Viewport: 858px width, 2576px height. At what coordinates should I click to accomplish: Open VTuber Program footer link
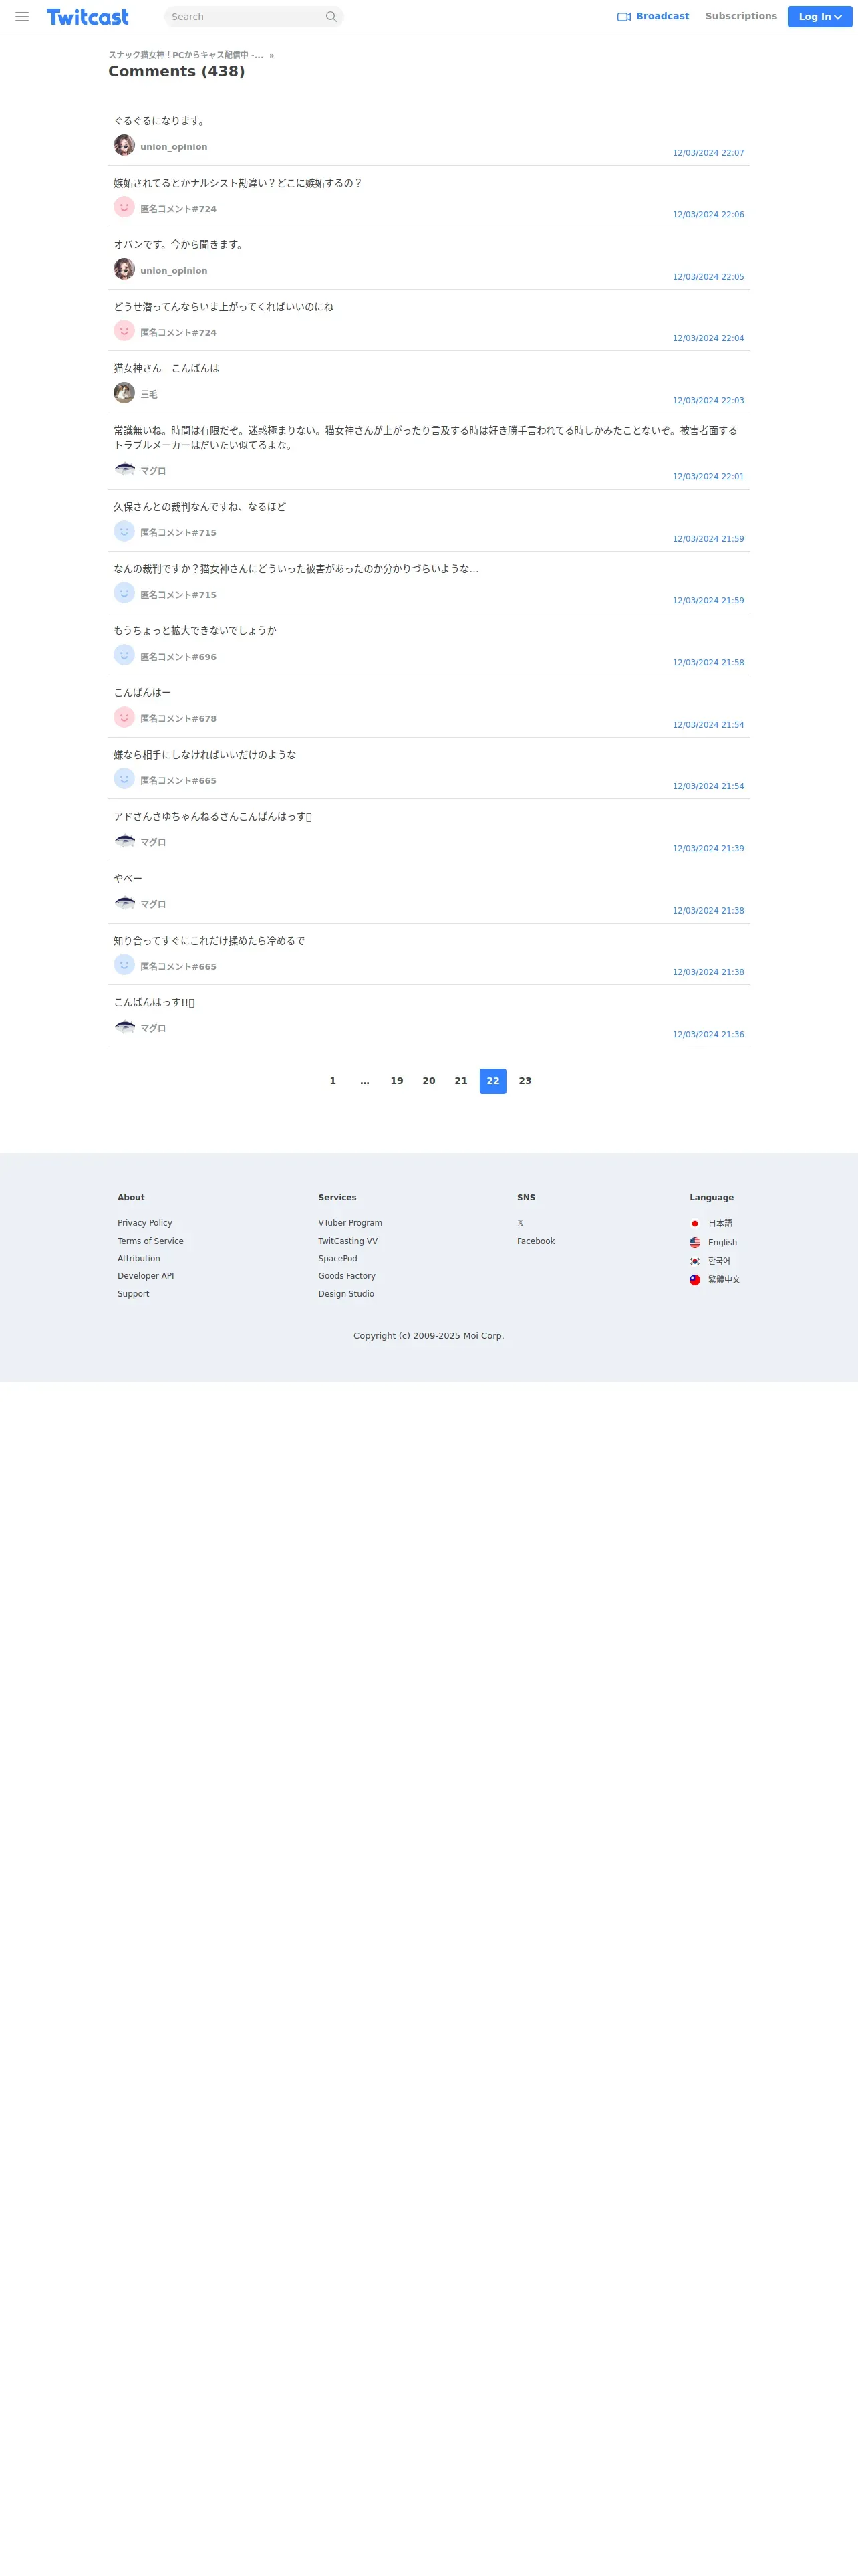(x=351, y=1223)
